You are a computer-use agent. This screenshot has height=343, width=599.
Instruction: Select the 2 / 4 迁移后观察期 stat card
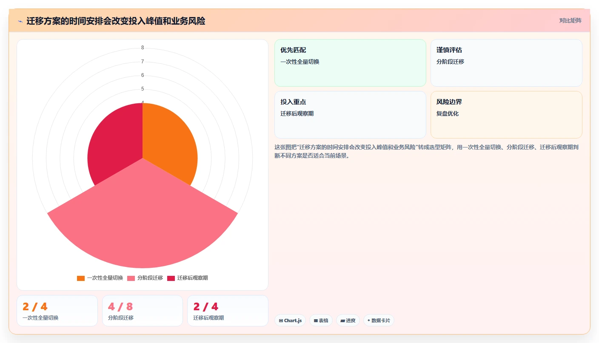(228, 311)
